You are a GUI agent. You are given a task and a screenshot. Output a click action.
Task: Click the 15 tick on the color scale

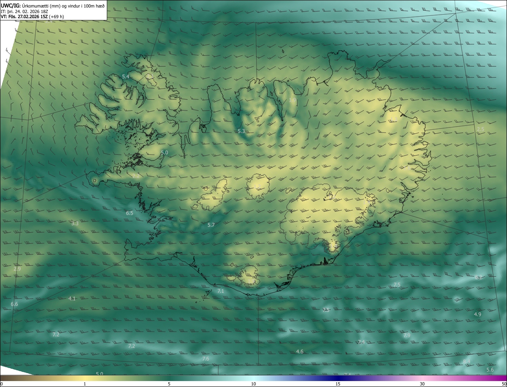(338, 384)
